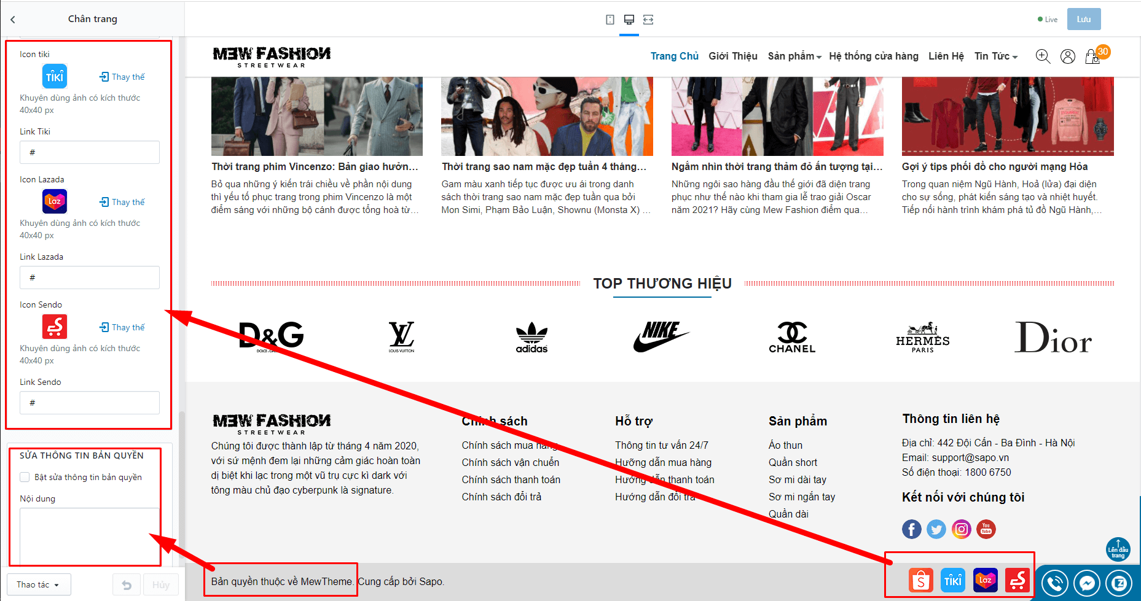1141x601 pixels.
Task: Replace the Lazada icon with Thay thế
Action: [122, 202]
